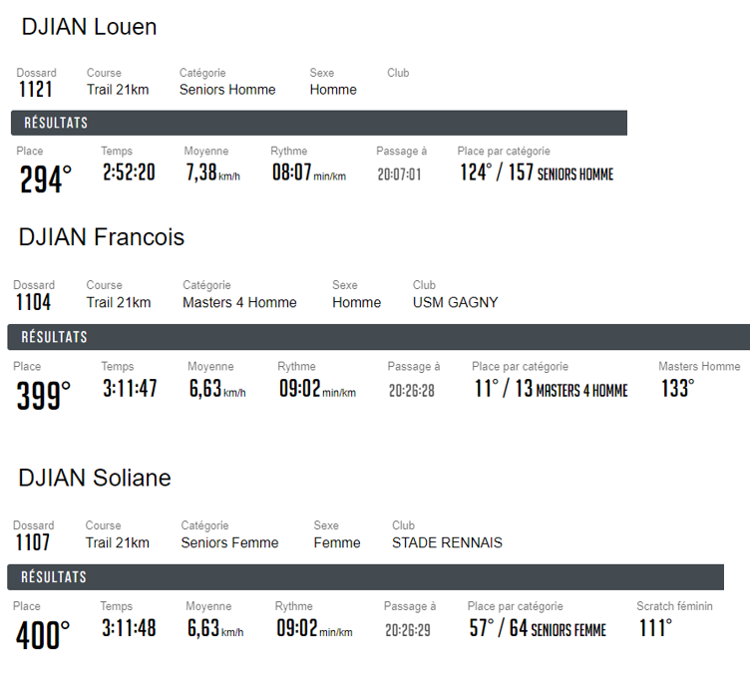Viewport: 750px width, 681px height.
Task: Select the 399° overall place
Action: (43, 395)
